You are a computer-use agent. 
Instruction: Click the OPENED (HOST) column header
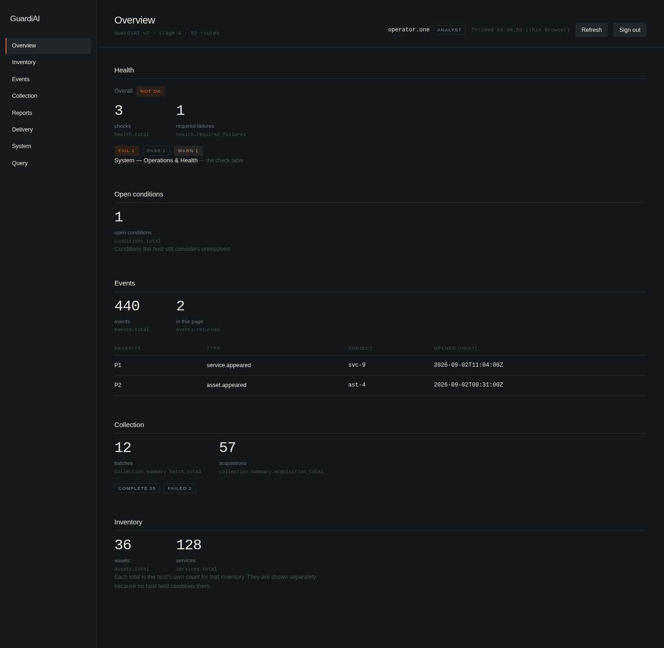pos(456,348)
